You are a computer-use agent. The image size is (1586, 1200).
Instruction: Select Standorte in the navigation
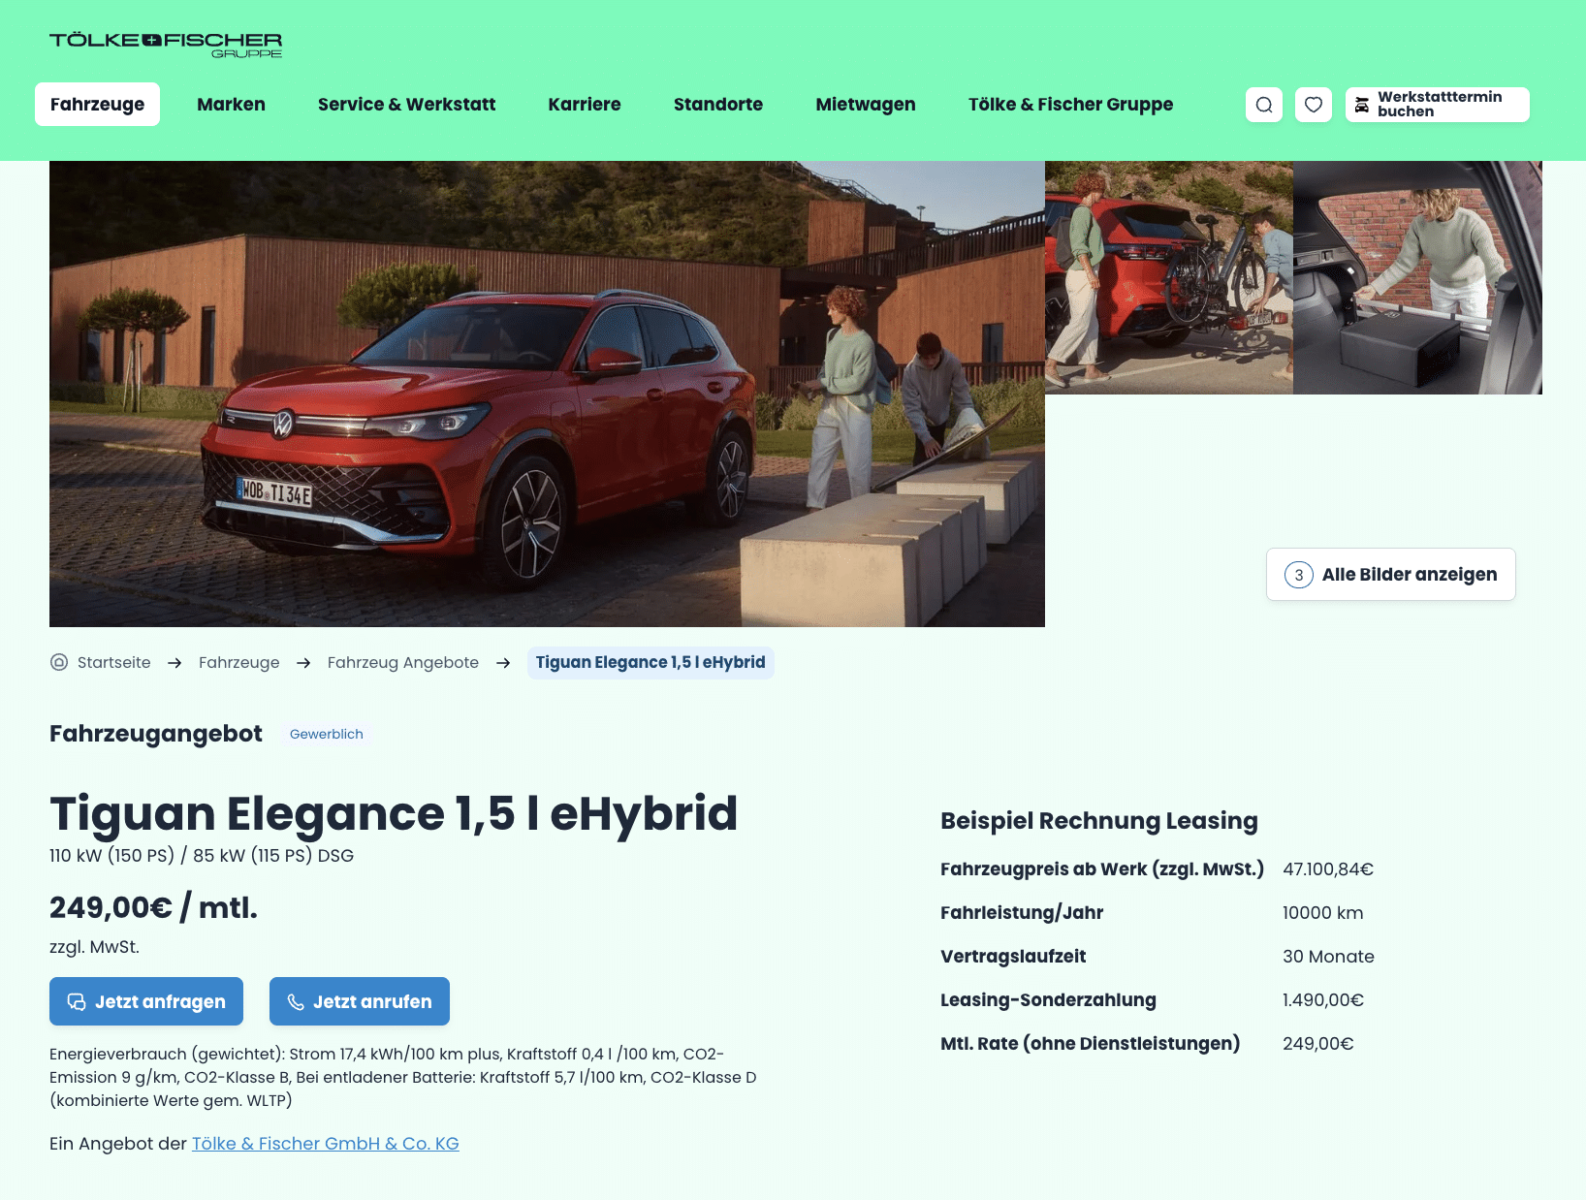coord(718,105)
